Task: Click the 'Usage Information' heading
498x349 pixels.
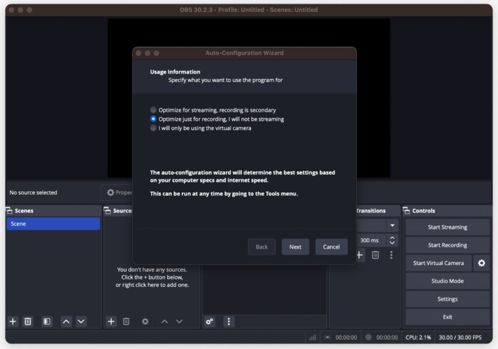Action: click(175, 72)
